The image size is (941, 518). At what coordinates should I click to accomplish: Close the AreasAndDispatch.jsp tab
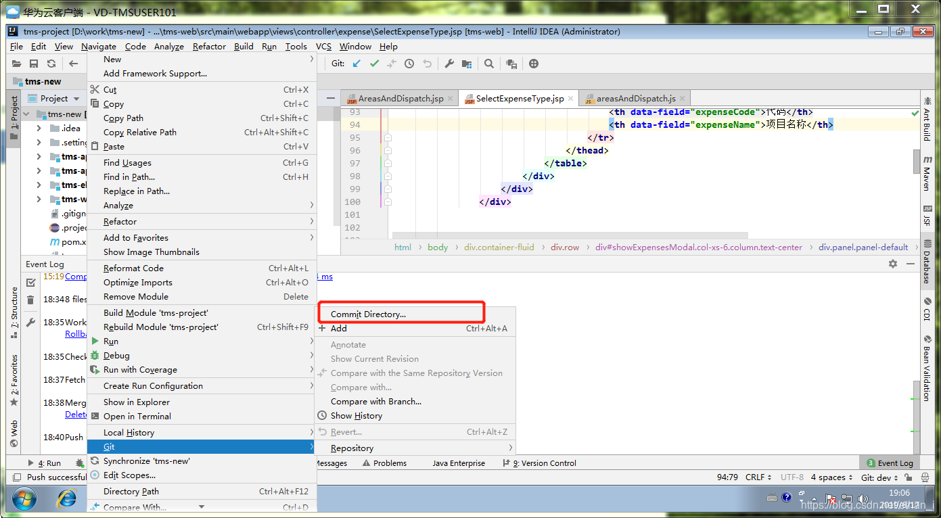tap(451, 98)
